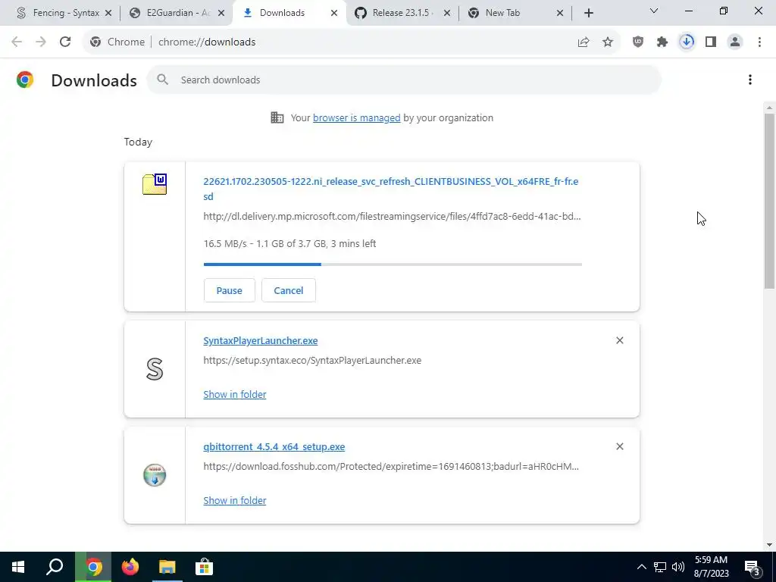Open the Downloads page more actions menu
This screenshot has height=582, width=776.
749,80
